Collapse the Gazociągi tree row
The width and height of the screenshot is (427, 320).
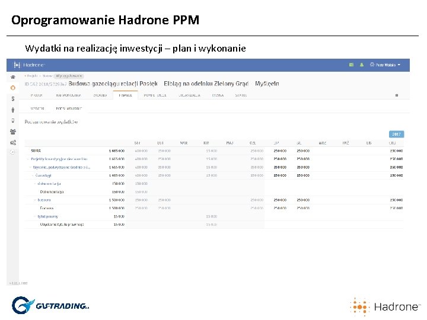point(33,175)
